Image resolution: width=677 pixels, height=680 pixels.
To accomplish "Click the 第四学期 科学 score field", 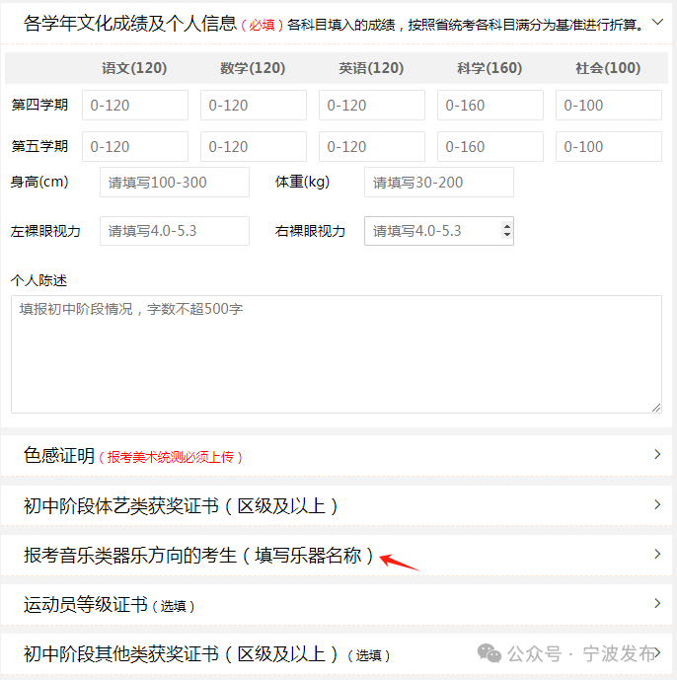I will coord(490,106).
